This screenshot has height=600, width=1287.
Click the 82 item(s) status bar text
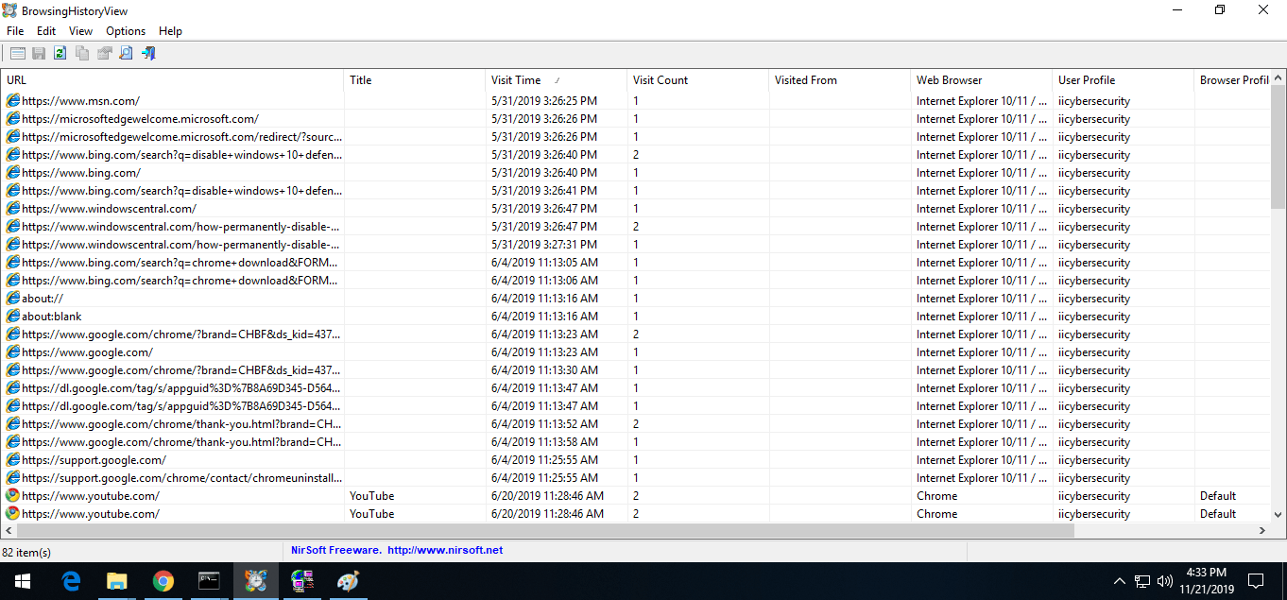click(x=26, y=552)
